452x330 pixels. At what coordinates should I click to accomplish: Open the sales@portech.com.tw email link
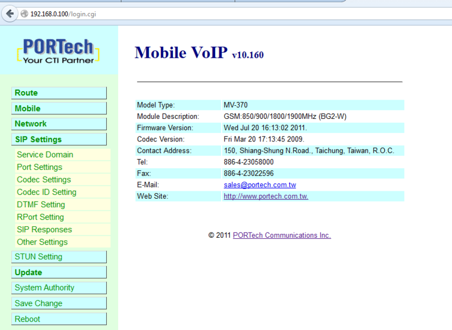pos(259,185)
